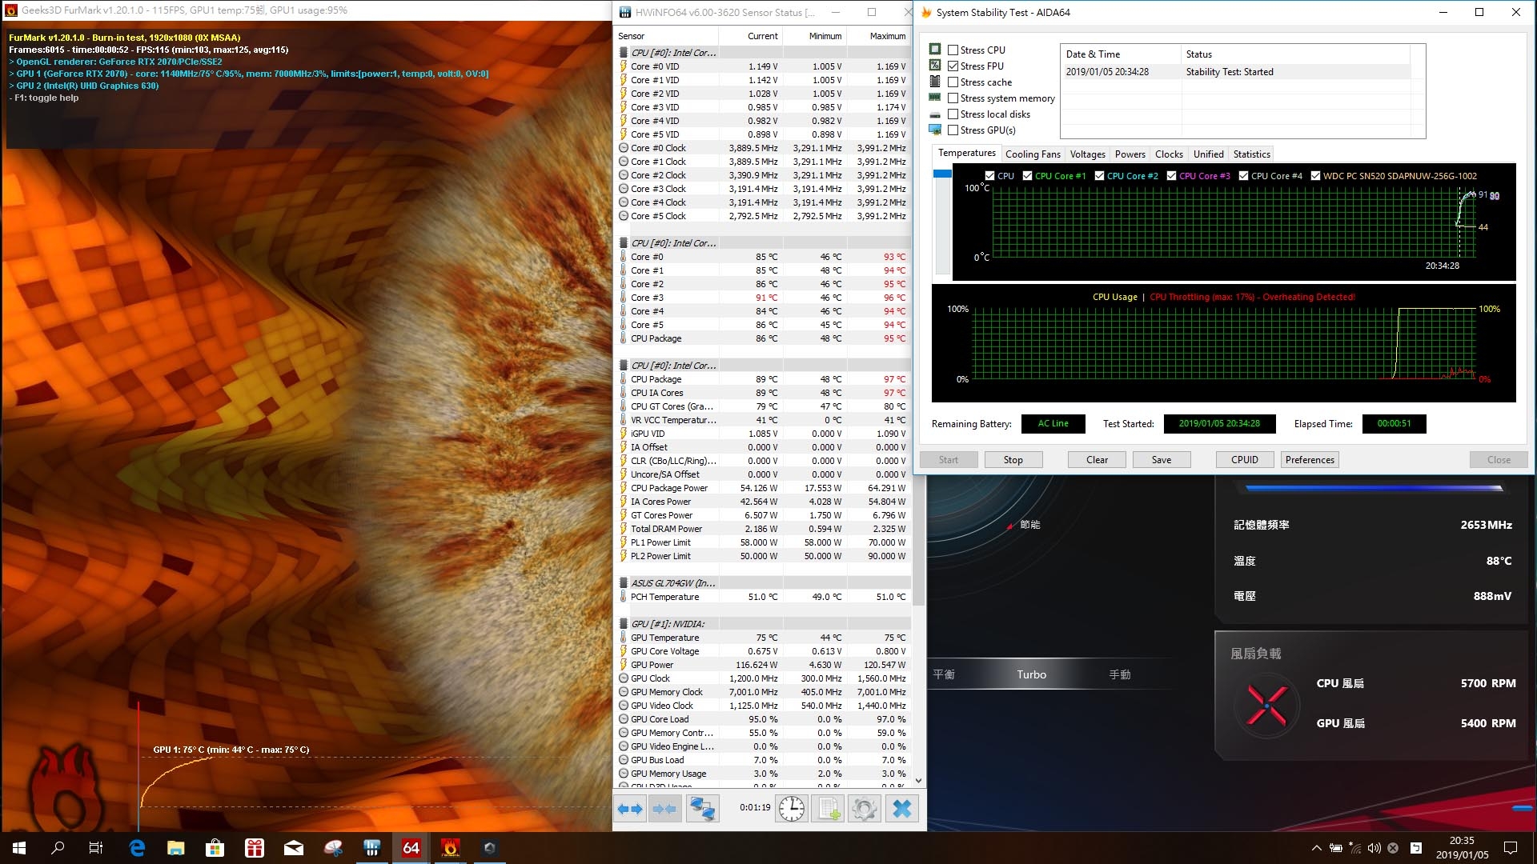Switch to the Cooling Fans tab
Viewport: 1537px width, 864px height.
1032,154
